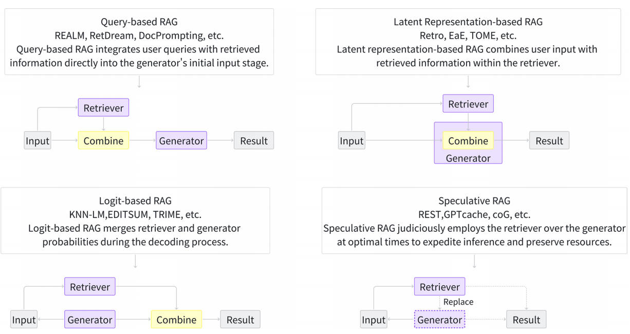Click the Result node in Query-based RAG diagram
The width and height of the screenshot is (630, 334).
[254, 141]
